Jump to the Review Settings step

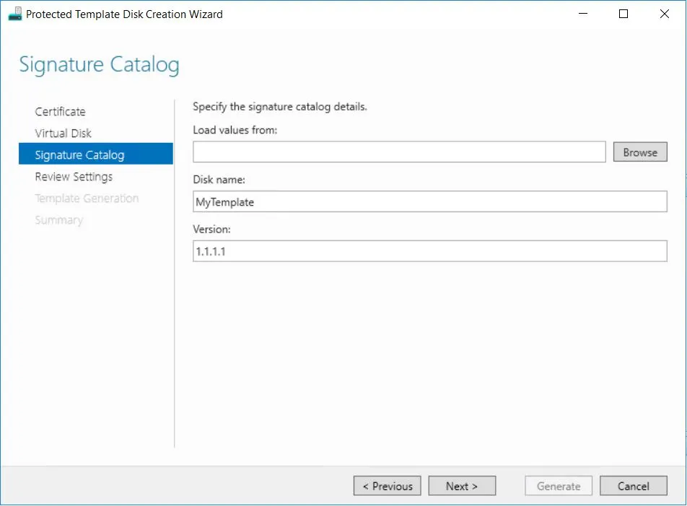click(x=74, y=177)
